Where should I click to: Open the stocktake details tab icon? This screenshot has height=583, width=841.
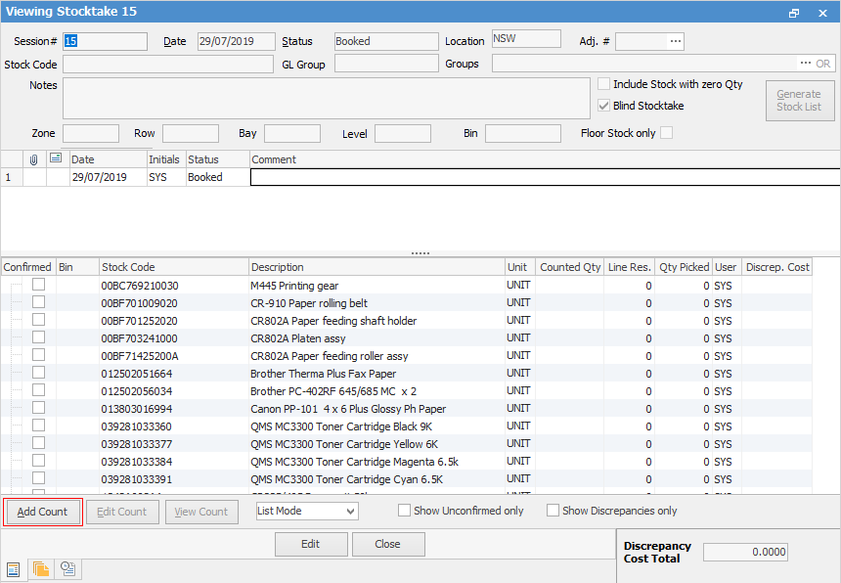coord(14,569)
